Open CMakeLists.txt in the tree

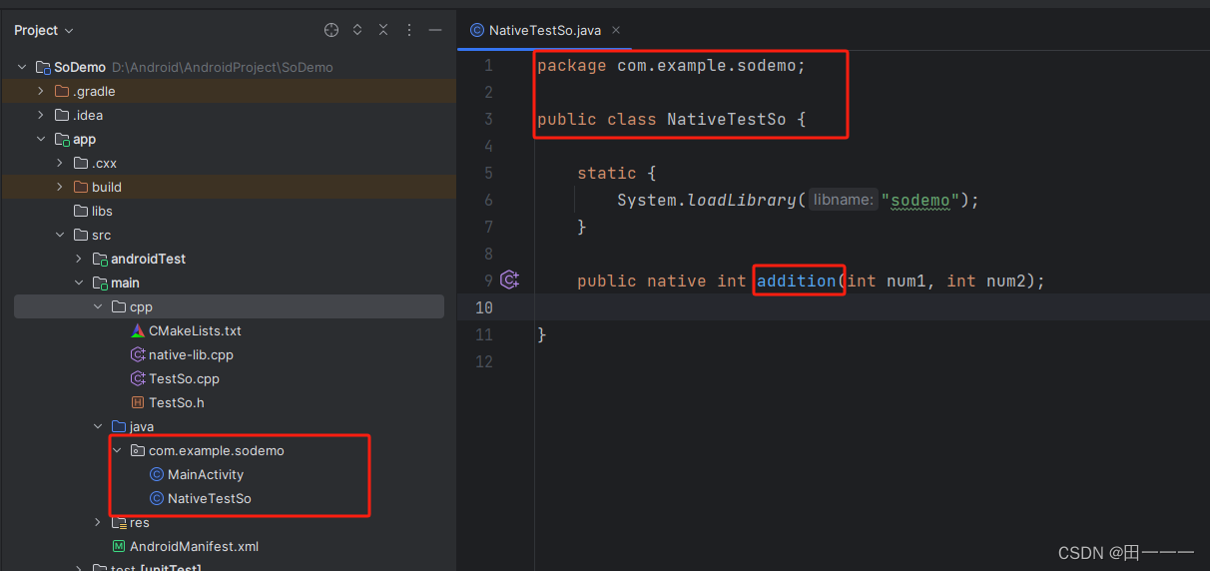[x=186, y=330]
